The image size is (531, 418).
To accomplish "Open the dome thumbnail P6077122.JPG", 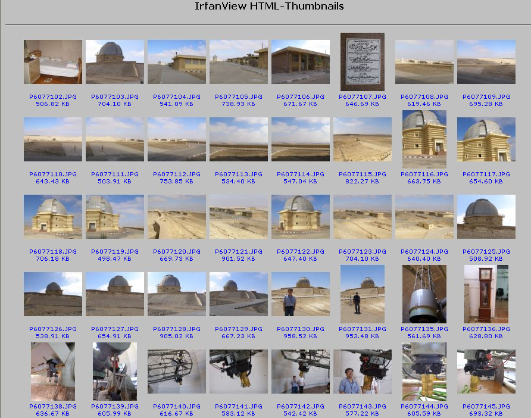I will pyautogui.click(x=301, y=217).
